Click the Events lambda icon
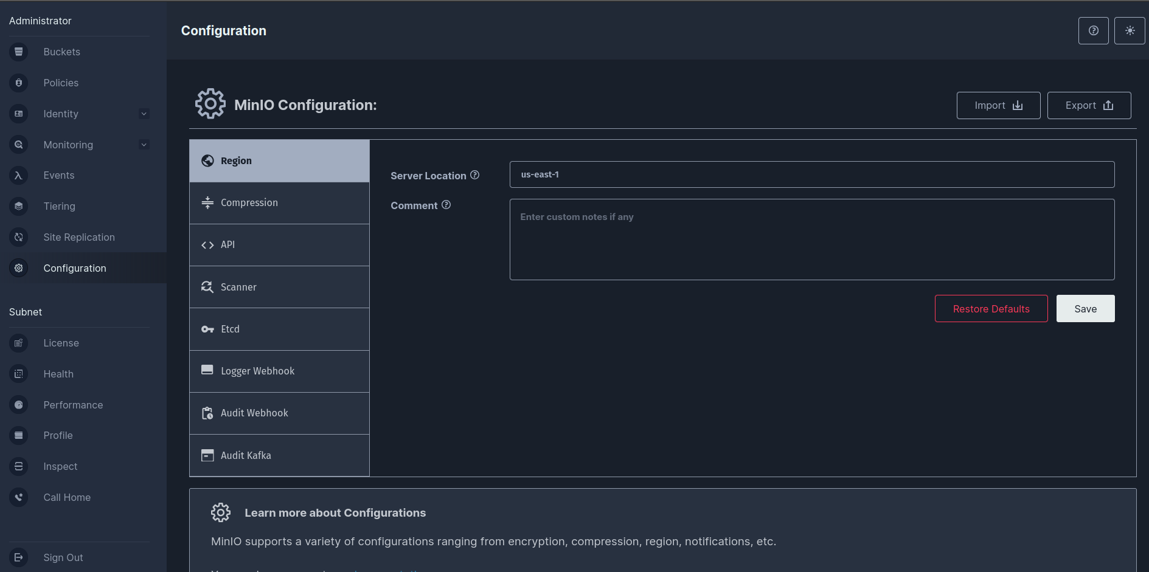Image resolution: width=1149 pixels, height=572 pixels. pos(19,175)
